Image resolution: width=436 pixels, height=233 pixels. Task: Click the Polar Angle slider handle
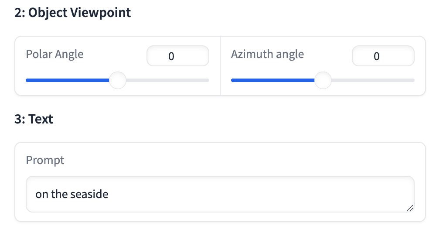click(x=117, y=80)
